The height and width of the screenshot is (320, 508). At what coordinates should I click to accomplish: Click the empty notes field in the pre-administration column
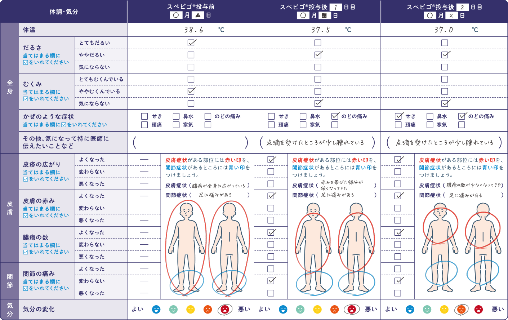click(x=190, y=143)
